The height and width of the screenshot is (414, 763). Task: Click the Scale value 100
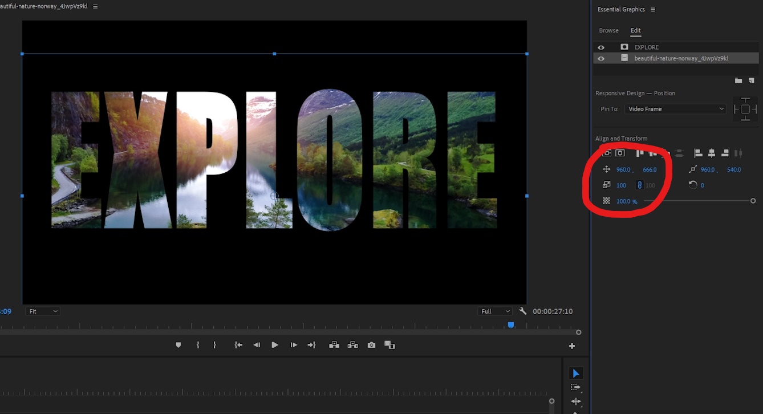pyautogui.click(x=622, y=185)
